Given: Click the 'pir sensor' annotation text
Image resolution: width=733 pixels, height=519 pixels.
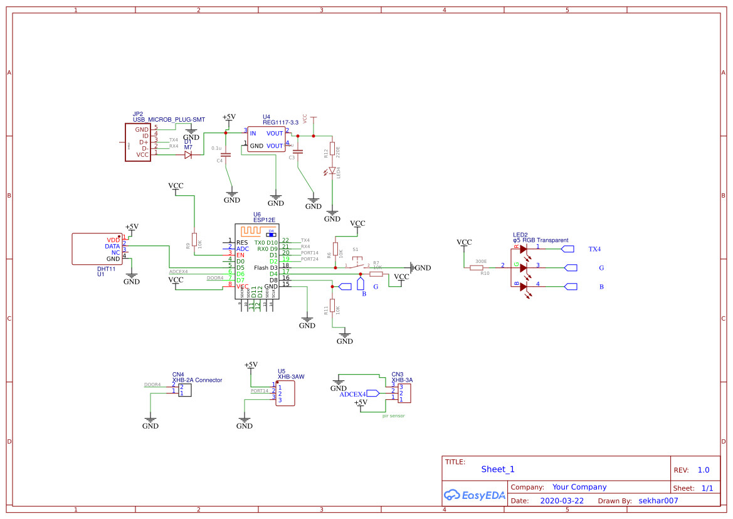Looking at the screenshot, I should (394, 415).
